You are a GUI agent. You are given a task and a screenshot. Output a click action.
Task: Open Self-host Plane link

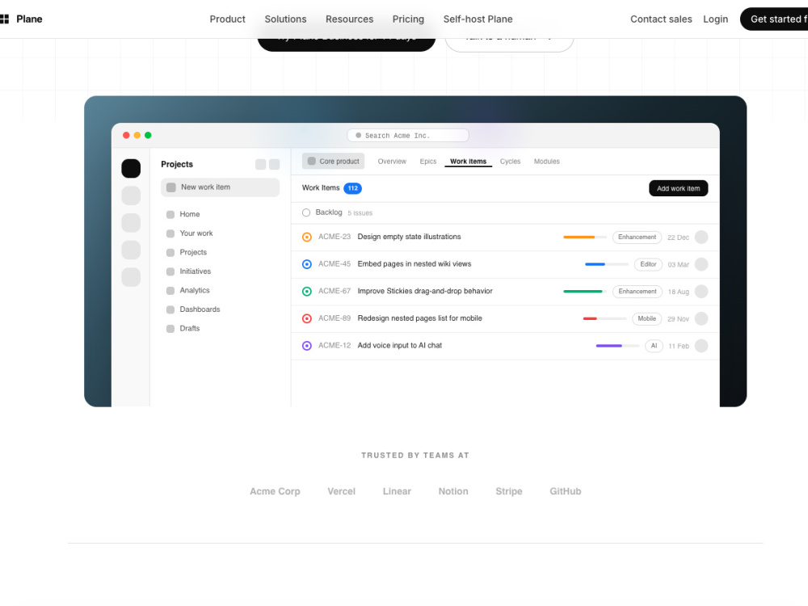[478, 19]
